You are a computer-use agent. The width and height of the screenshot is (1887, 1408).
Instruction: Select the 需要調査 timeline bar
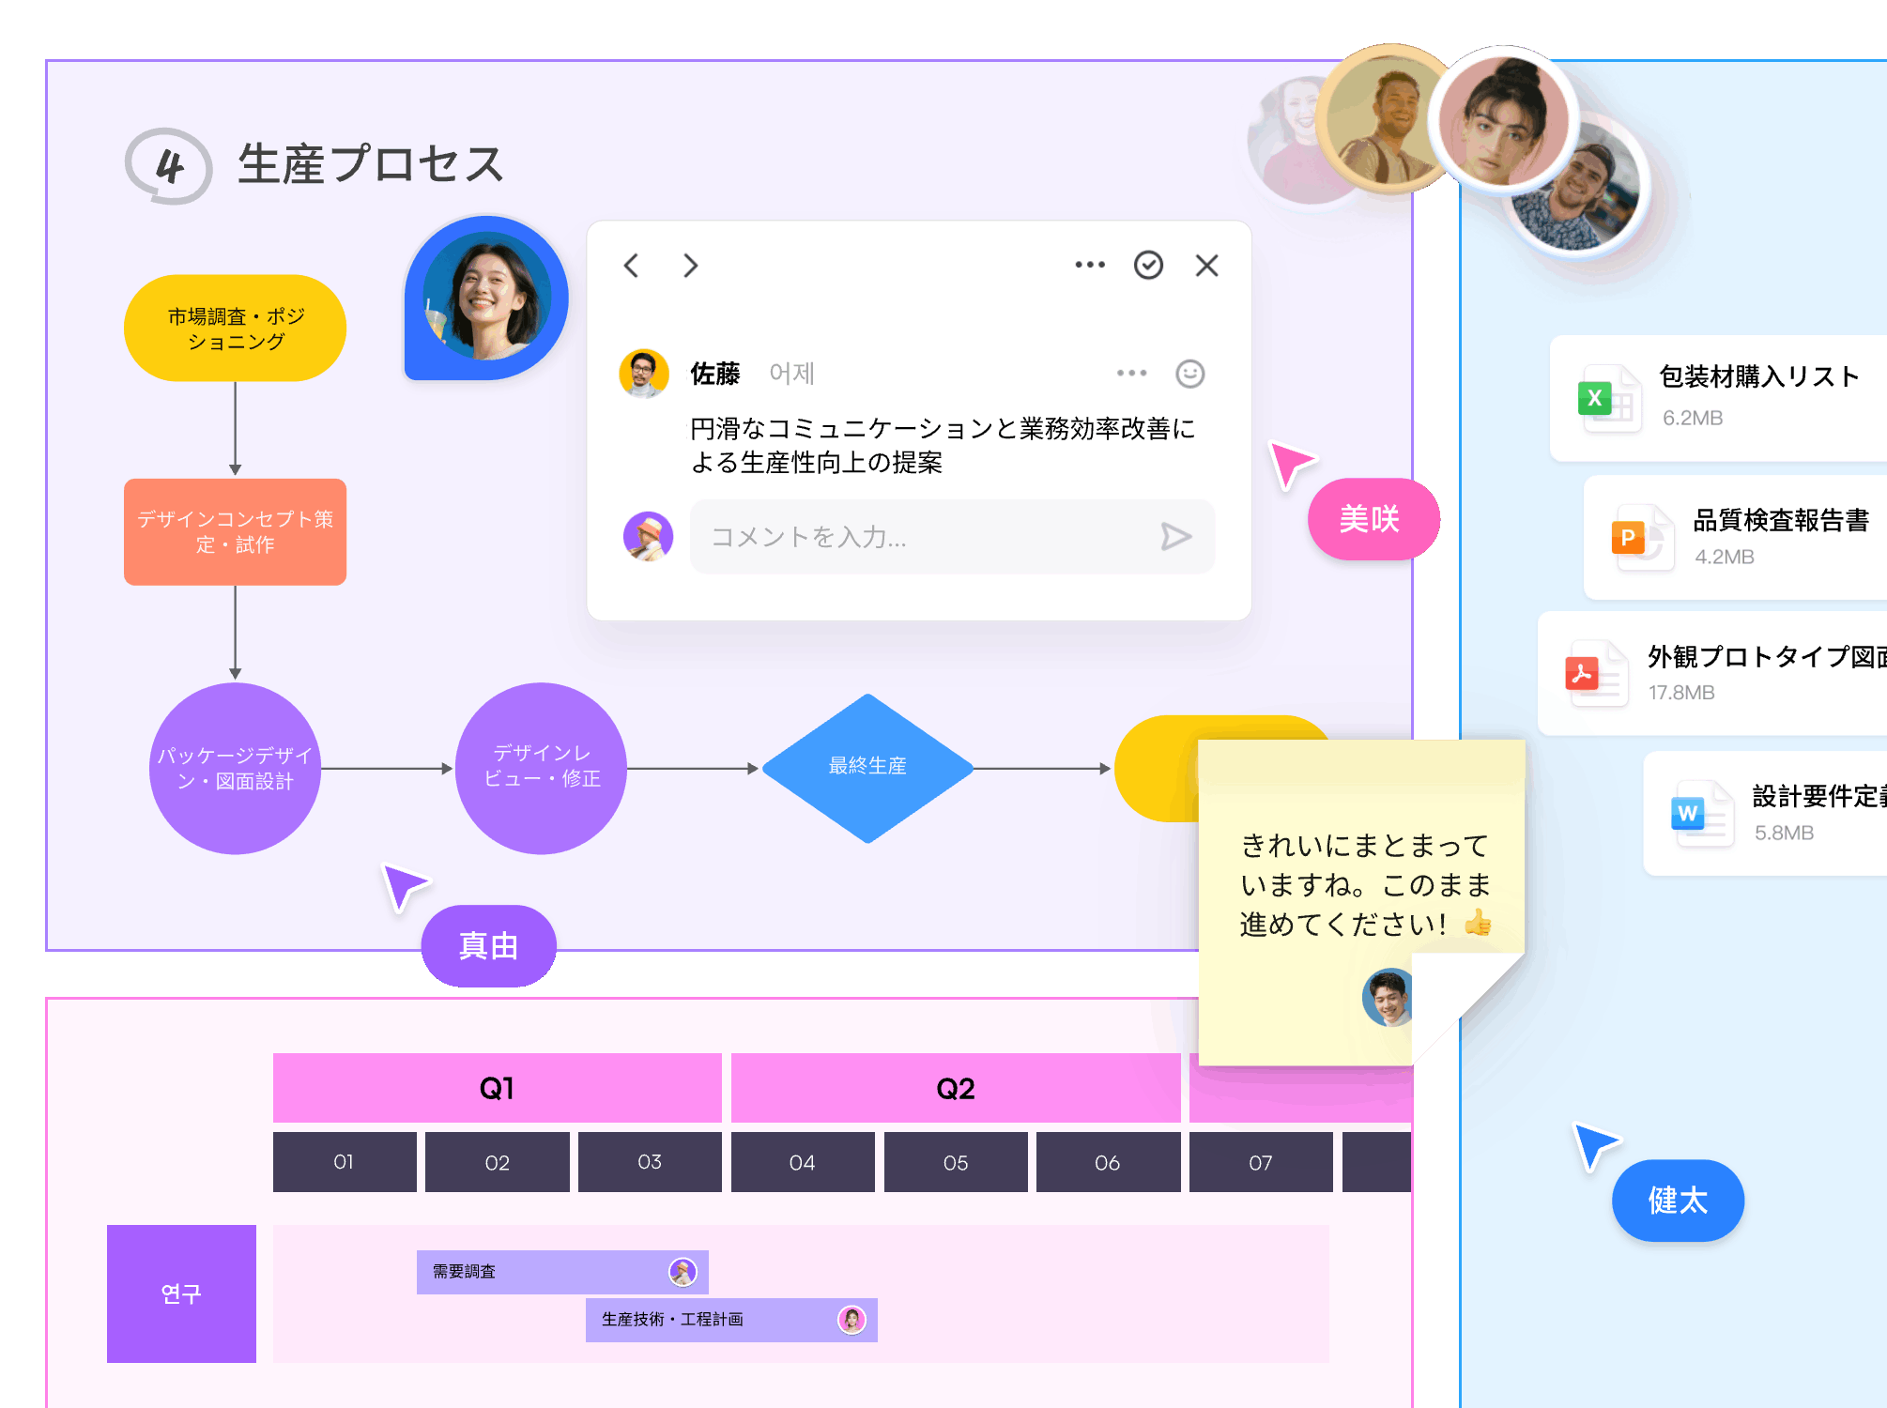(562, 1272)
